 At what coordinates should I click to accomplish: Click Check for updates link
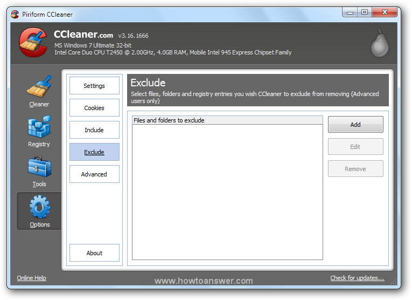358,278
